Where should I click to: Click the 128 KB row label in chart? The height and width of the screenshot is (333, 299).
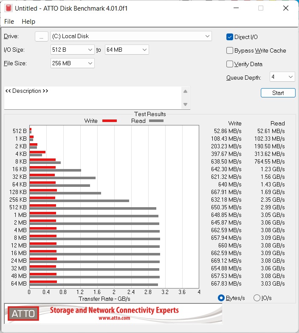18,192
